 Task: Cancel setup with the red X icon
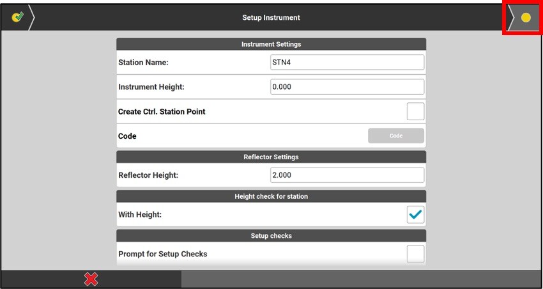click(x=91, y=279)
